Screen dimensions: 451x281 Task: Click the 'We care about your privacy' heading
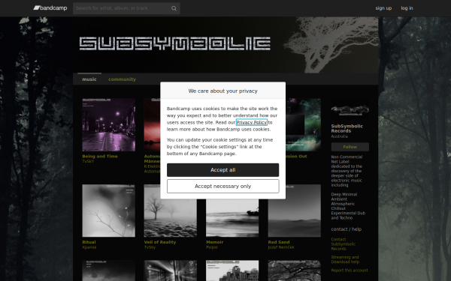[223, 91]
